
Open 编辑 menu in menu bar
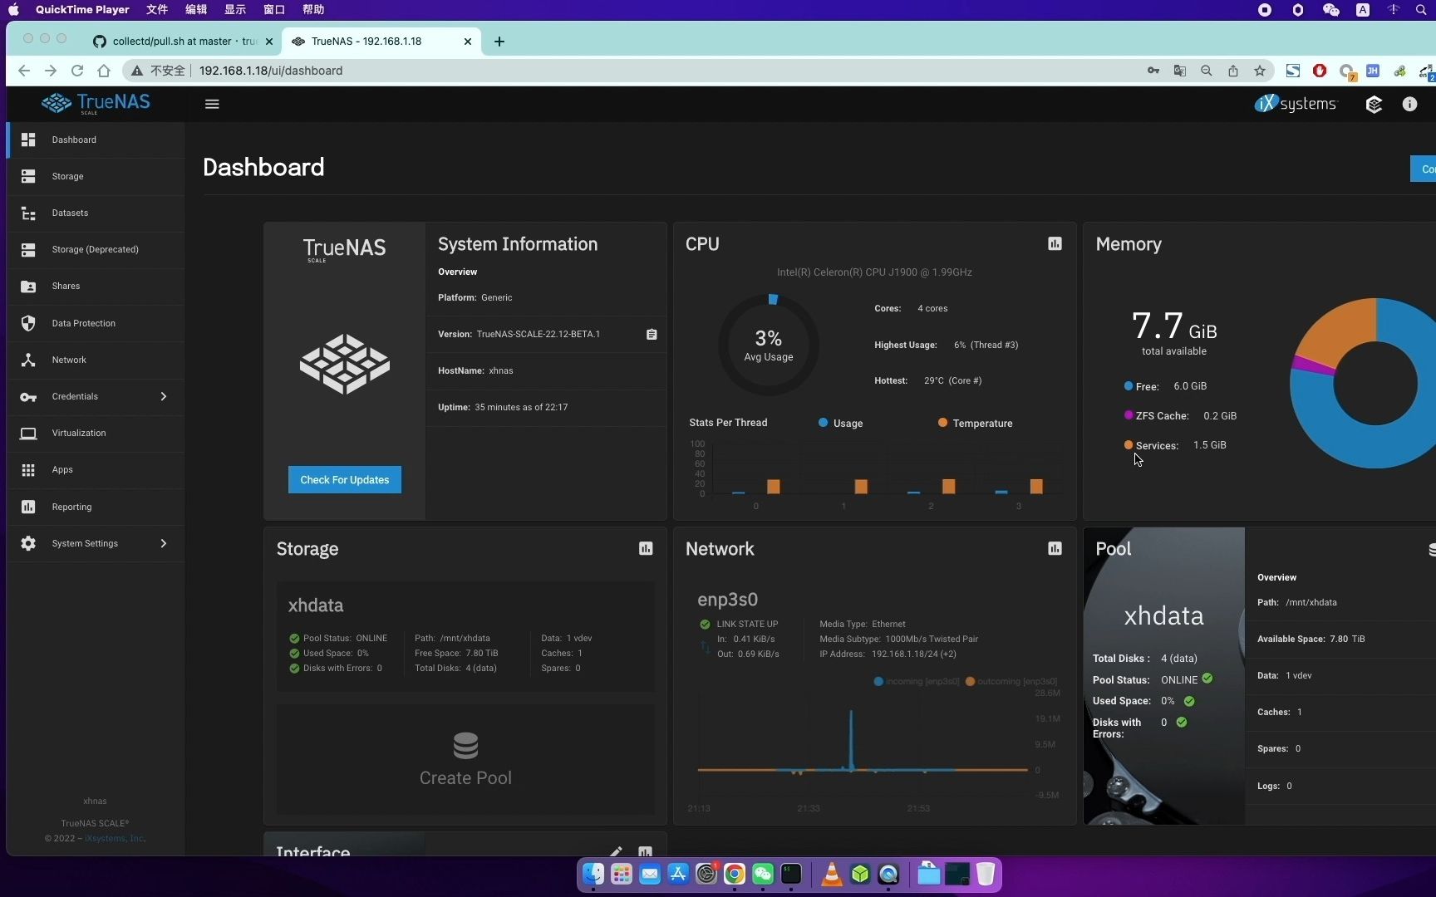[x=196, y=10]
